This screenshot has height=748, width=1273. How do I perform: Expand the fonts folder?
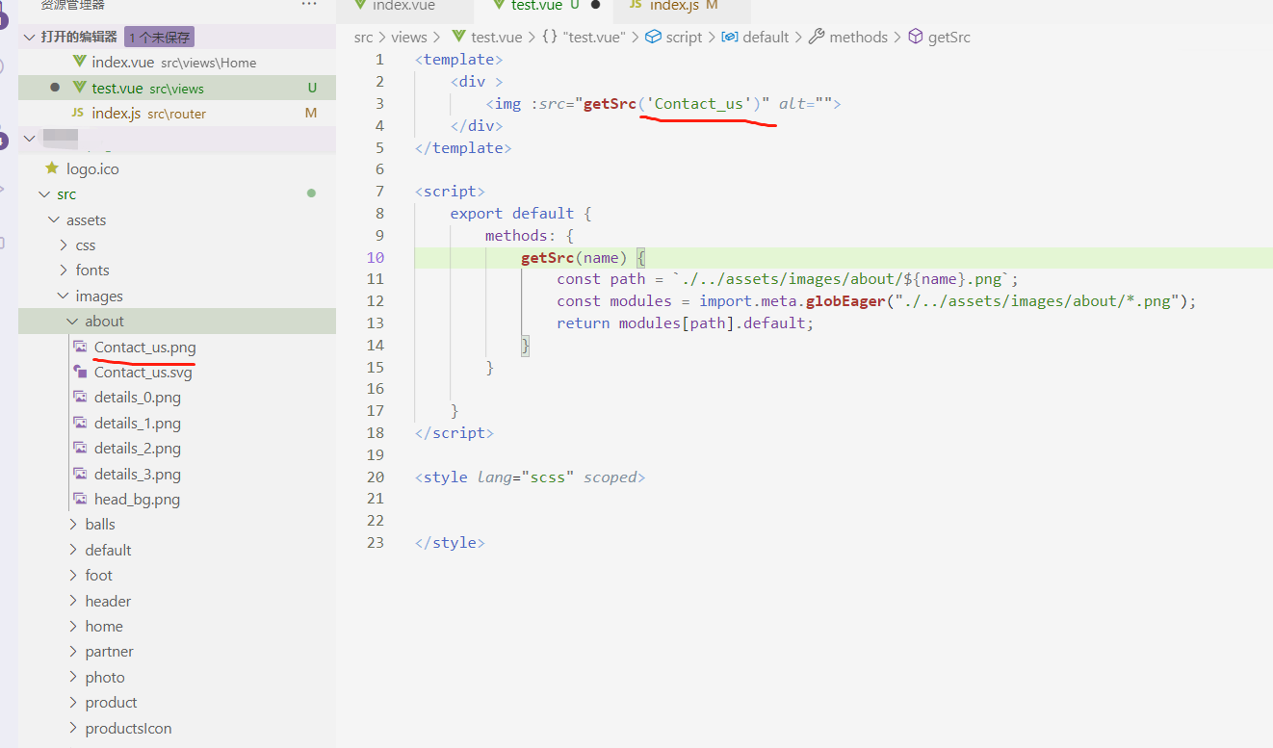click(x=64, y=271)
